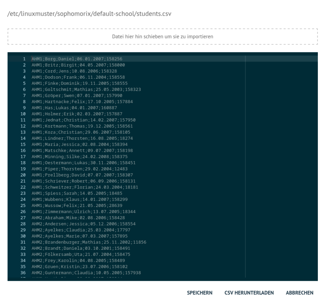The image size is (323, 299).
Task: Download the file via CSV HERUNTERLADEN
Action: click(249, 292)
